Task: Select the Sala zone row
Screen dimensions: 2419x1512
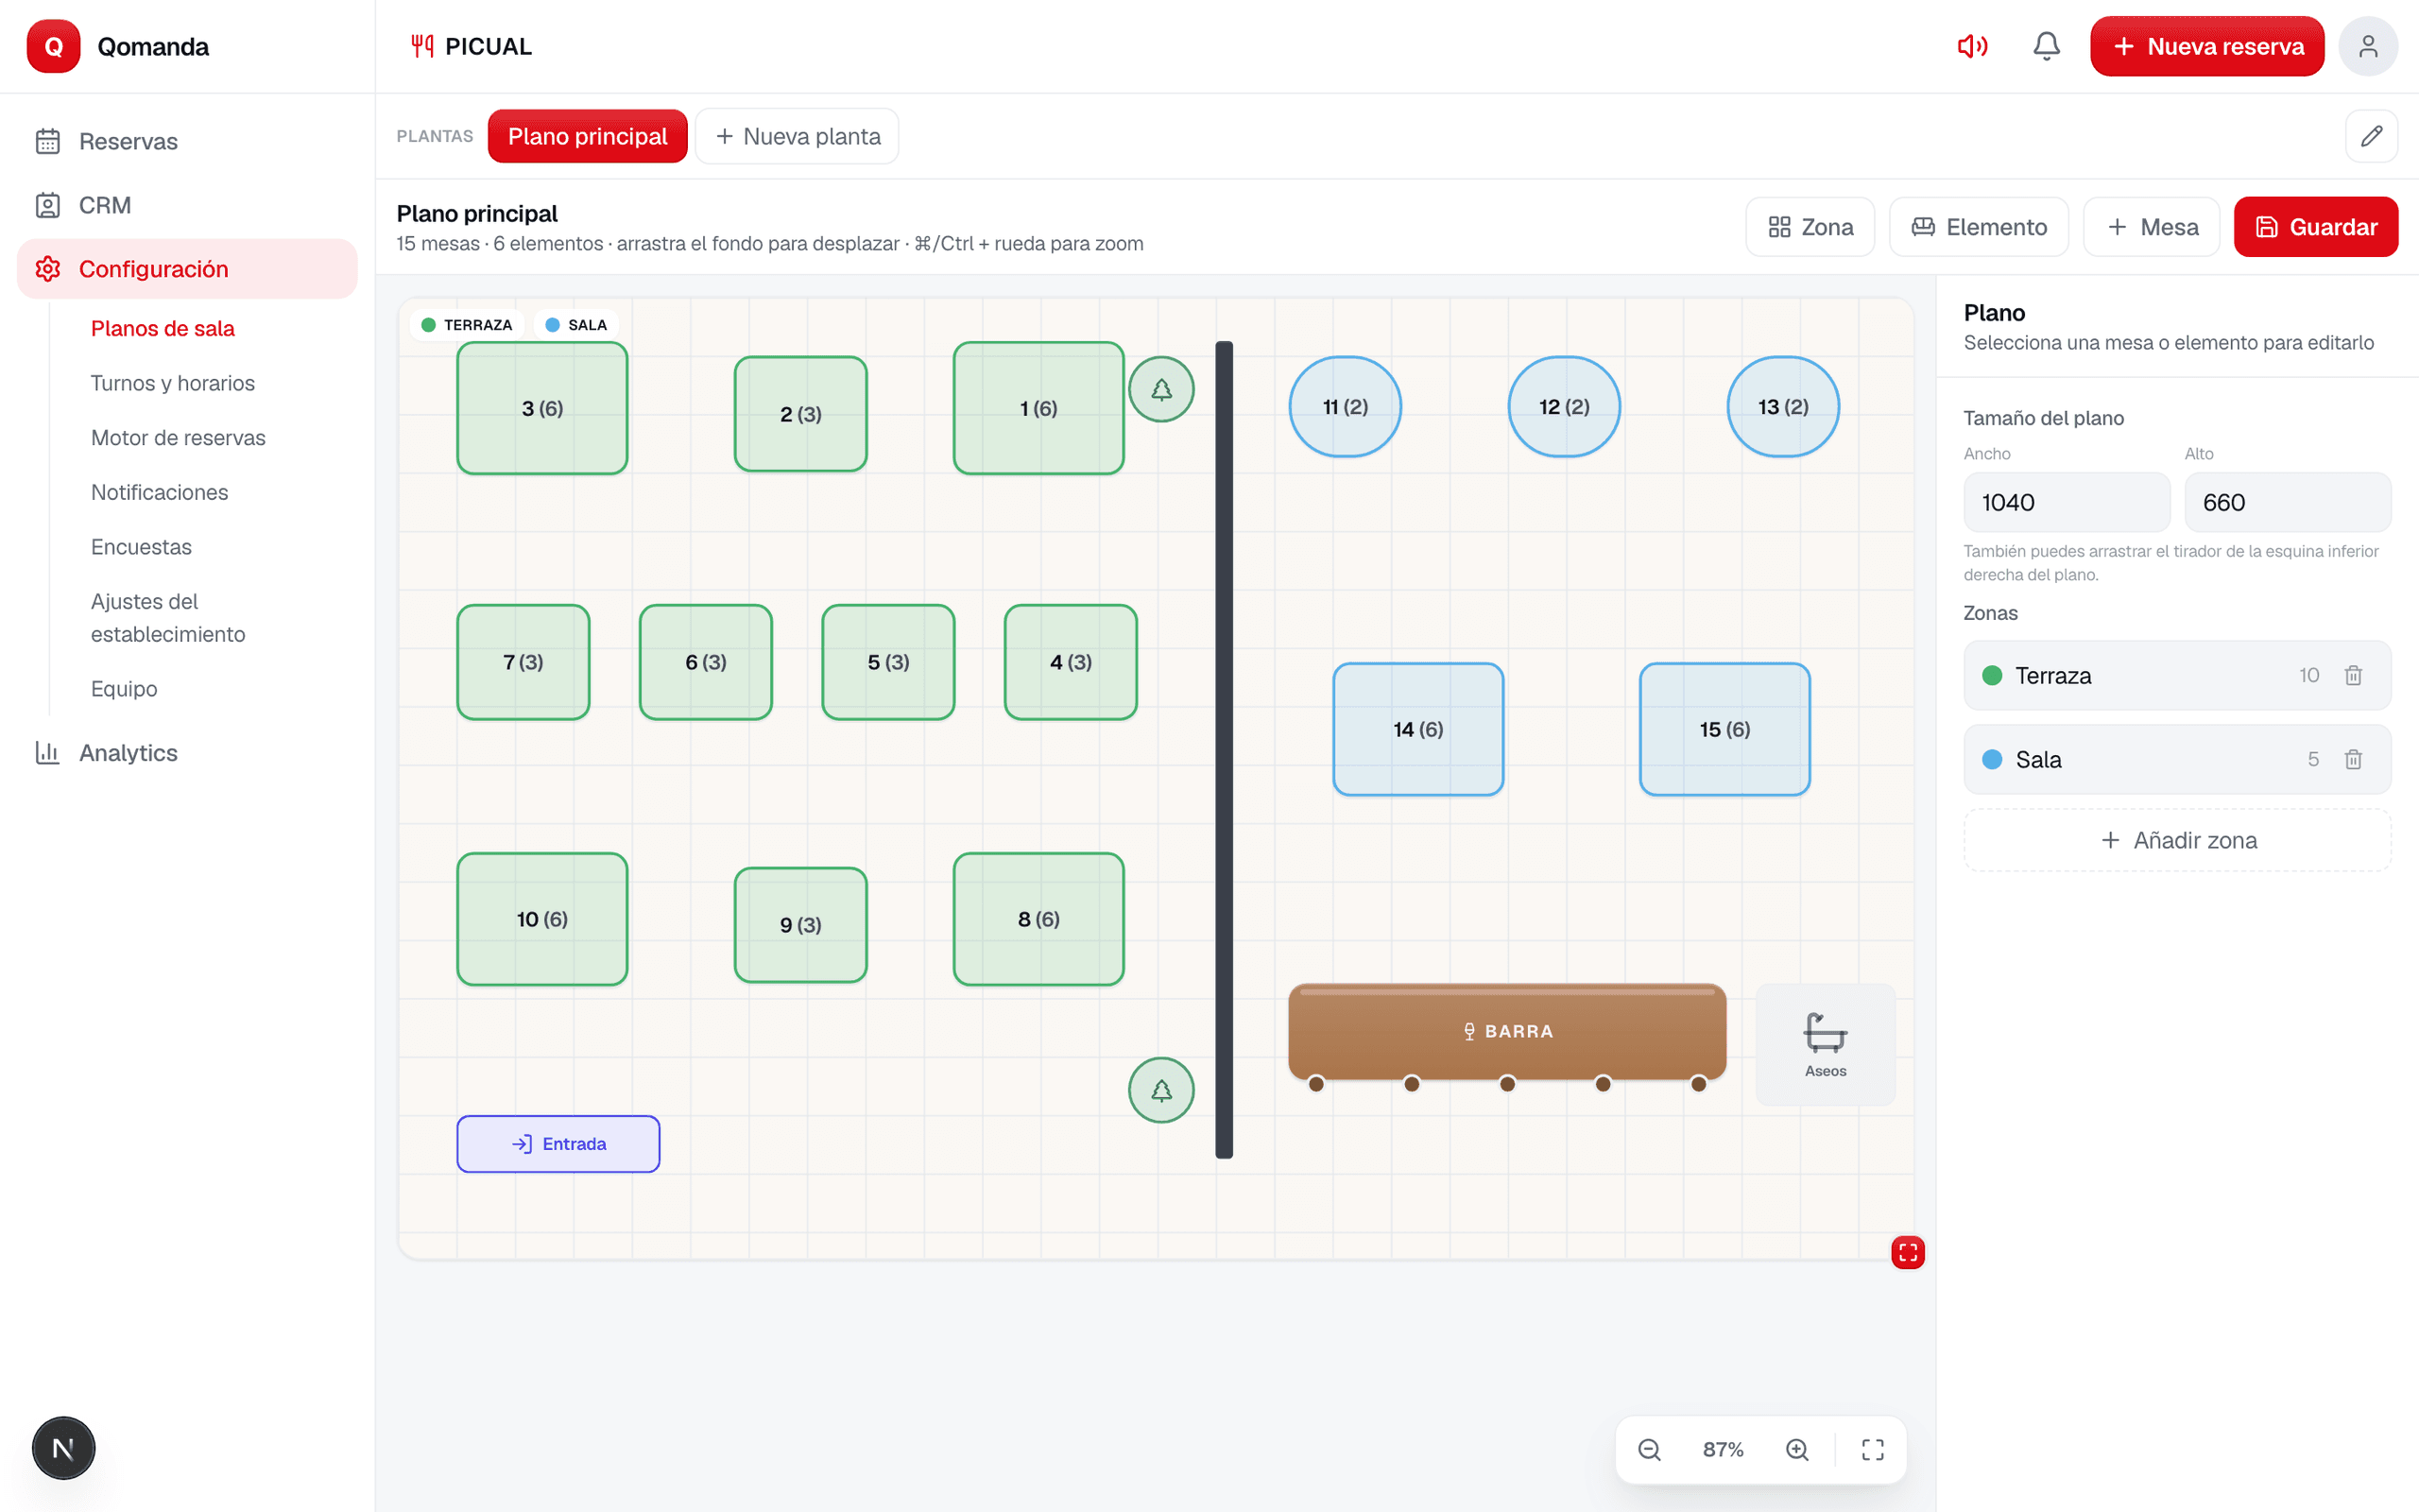Action: point(2177,759)
